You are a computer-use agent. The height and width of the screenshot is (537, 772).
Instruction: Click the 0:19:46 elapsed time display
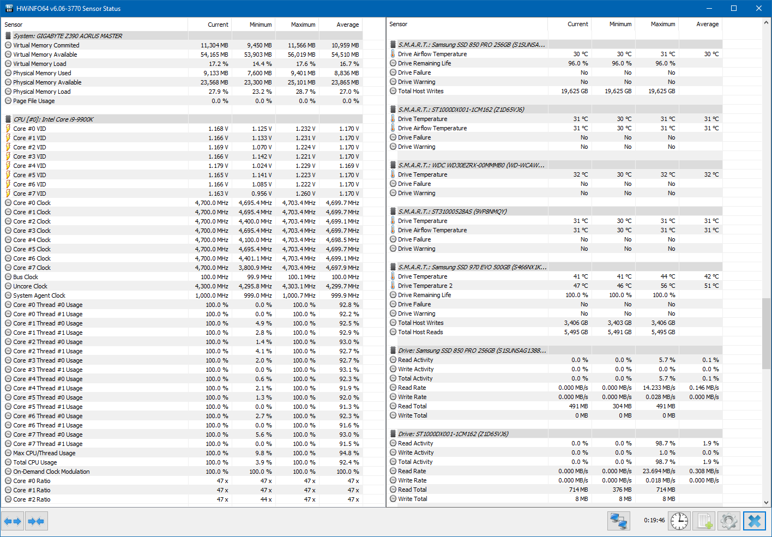pos(654,521)
